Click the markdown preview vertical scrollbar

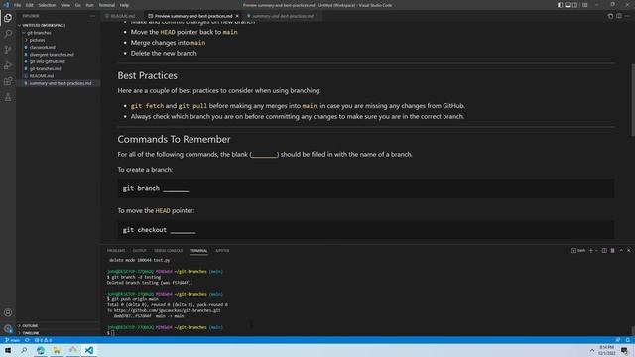[x=632, y=100]
